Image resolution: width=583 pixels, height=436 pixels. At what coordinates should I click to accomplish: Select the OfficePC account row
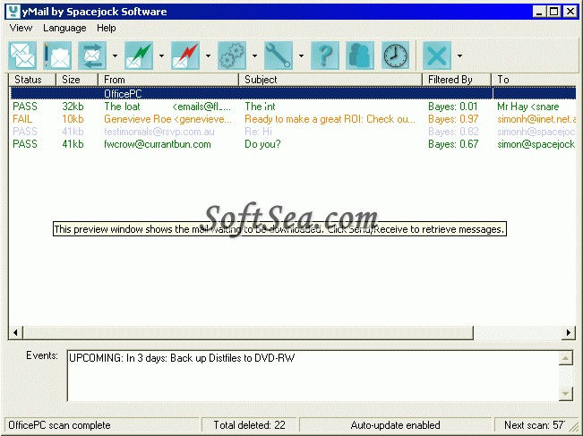(293, 93)
